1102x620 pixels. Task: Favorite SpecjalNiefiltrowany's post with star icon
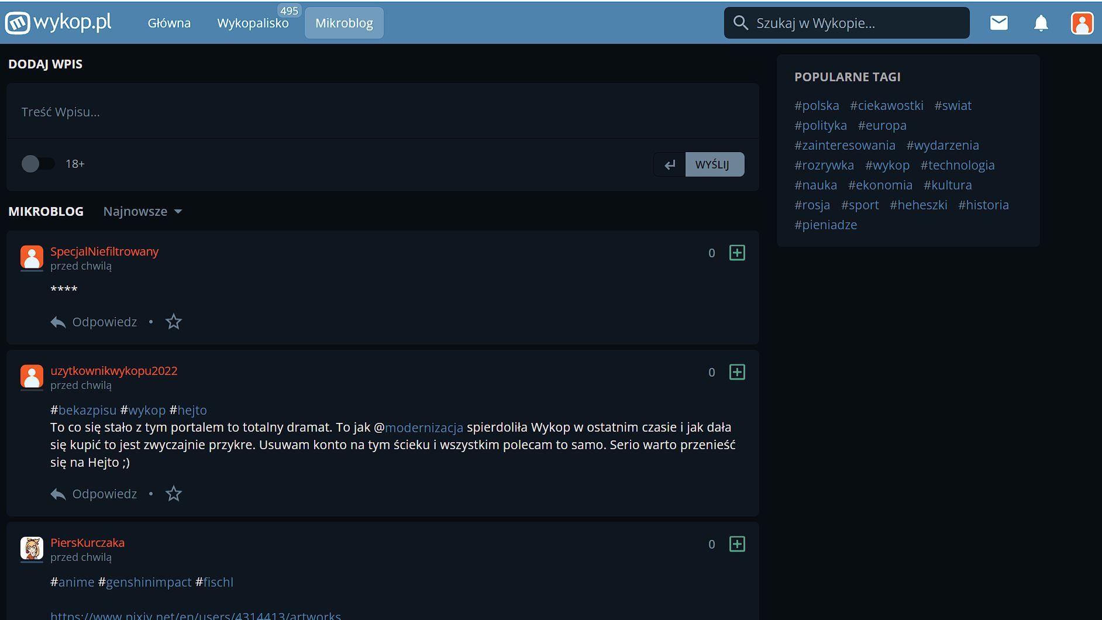(174, 322)
